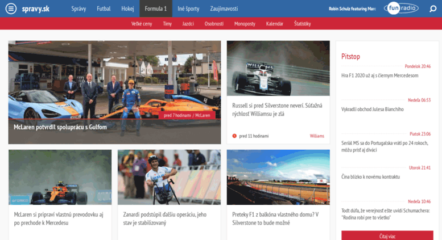Viewport: 442px width, 240px height.
Task: Open article 'McLaren si pripraví vlastnú prevodovku'
Action: 59,218
